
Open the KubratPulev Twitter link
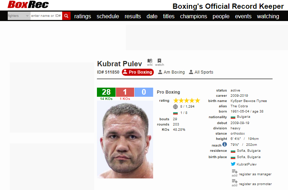point(247,164)
